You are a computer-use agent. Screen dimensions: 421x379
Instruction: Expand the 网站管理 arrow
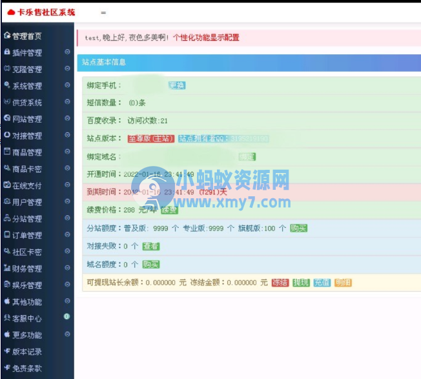pos(67,118)
